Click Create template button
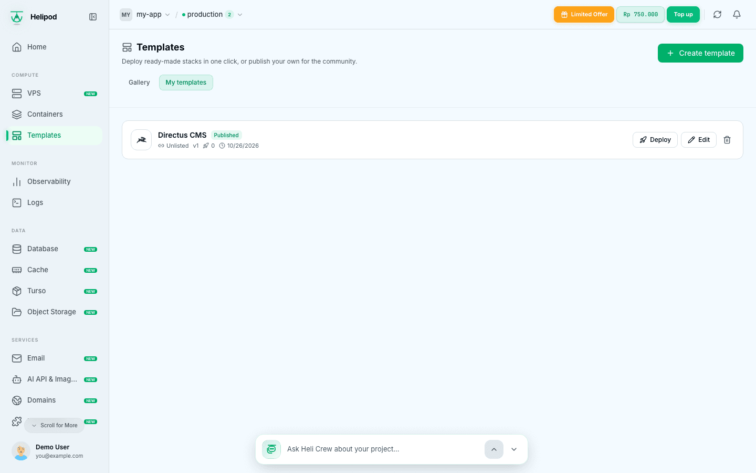 pyautogui.click(x=700, y=53)
